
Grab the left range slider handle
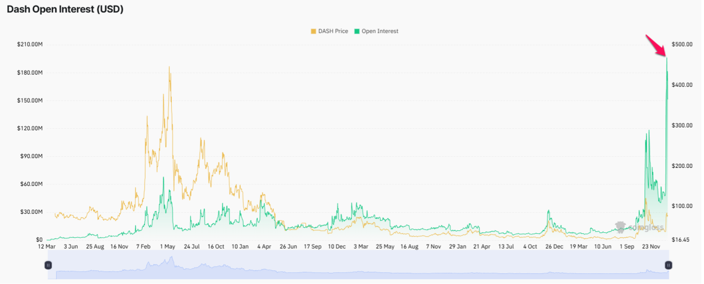point(48,265)
